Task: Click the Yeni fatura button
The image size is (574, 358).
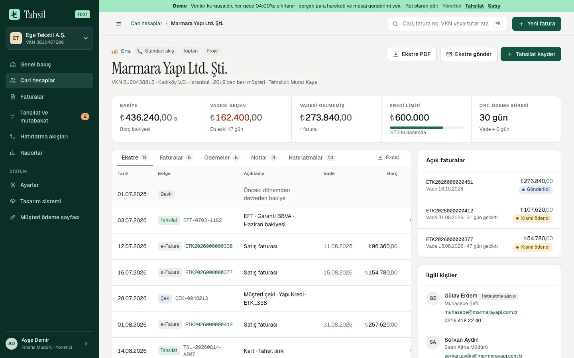Action: (x=537, y=24)
